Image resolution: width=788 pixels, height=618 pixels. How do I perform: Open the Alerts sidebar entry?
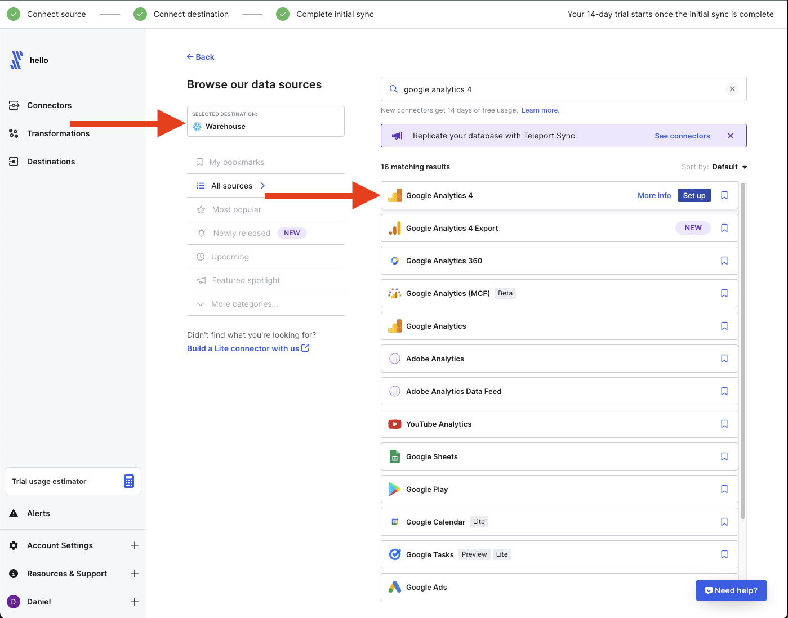point(38,513)
